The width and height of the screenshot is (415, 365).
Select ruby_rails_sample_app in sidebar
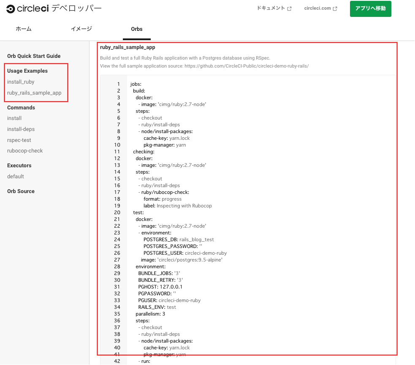(x=34, y=93)
